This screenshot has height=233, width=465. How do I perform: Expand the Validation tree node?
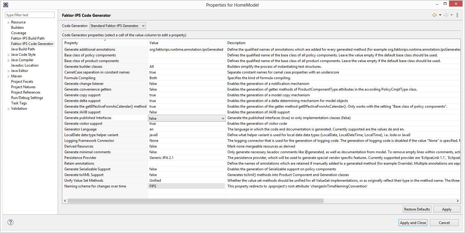8,109
